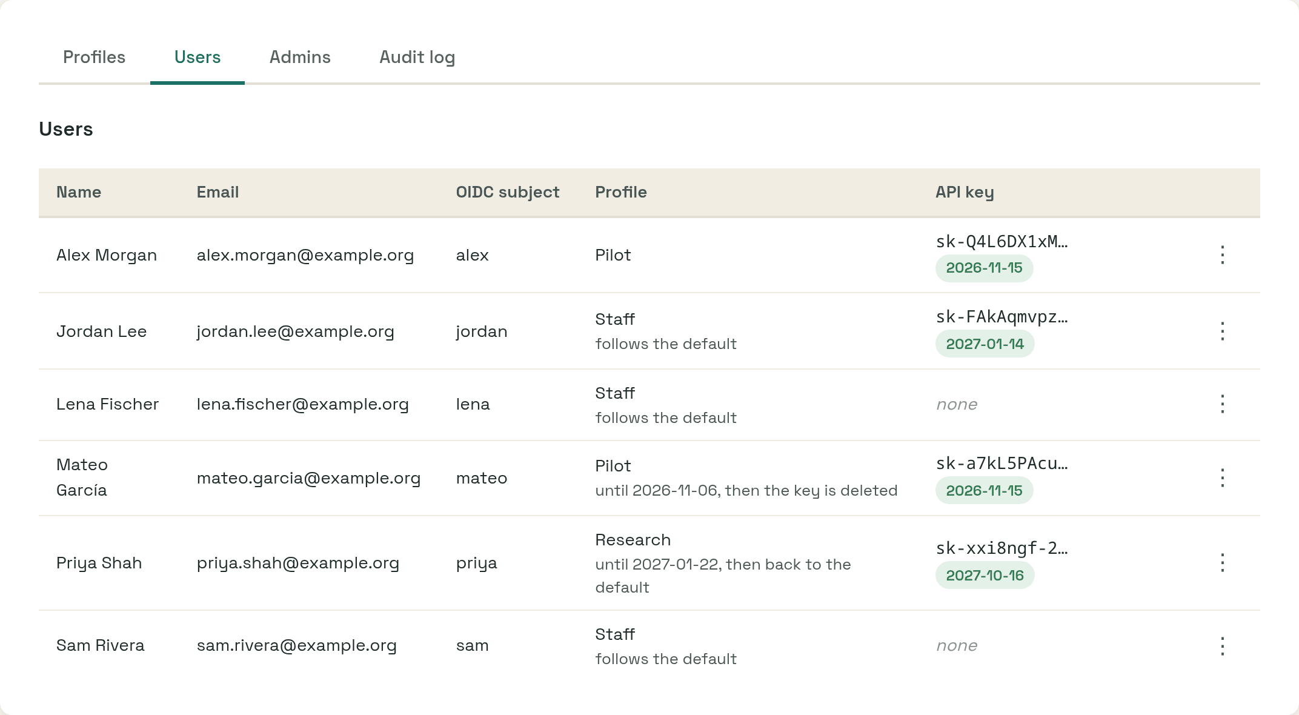
Task: Open the actions menu for Mateo García
Action: (1223, 478)
